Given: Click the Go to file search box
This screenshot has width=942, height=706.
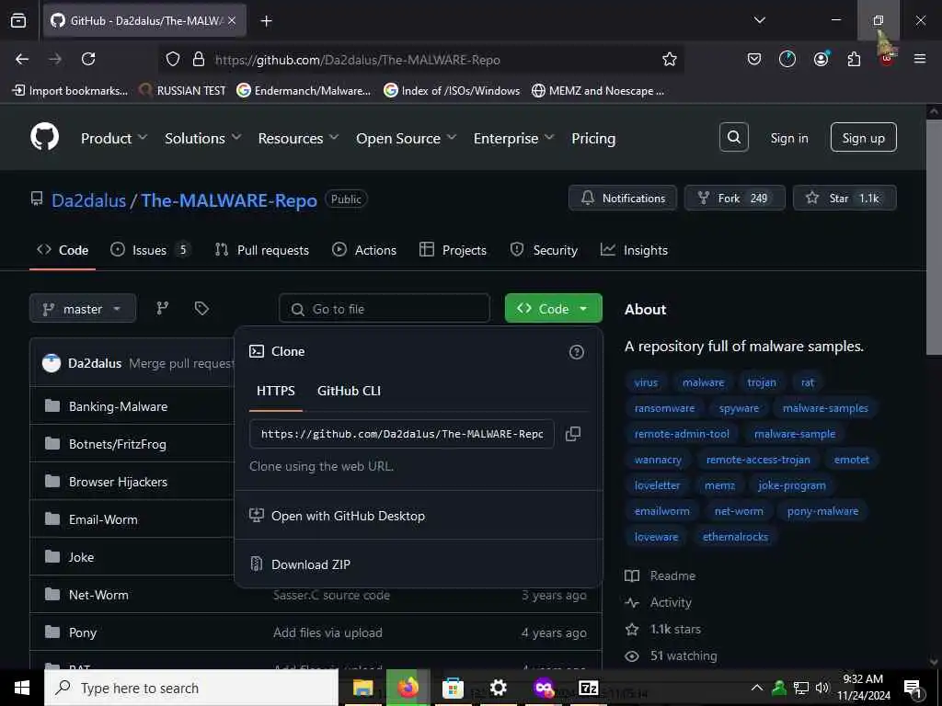Looking at the screenshot, I should click(385, 309).
